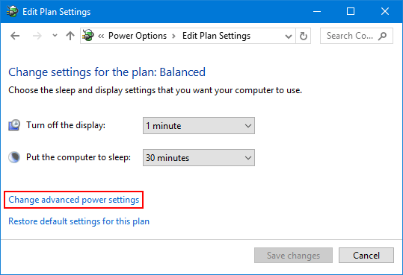Click Restore default settings for this plan
403x275 pixels.
(x=79, y=221)
